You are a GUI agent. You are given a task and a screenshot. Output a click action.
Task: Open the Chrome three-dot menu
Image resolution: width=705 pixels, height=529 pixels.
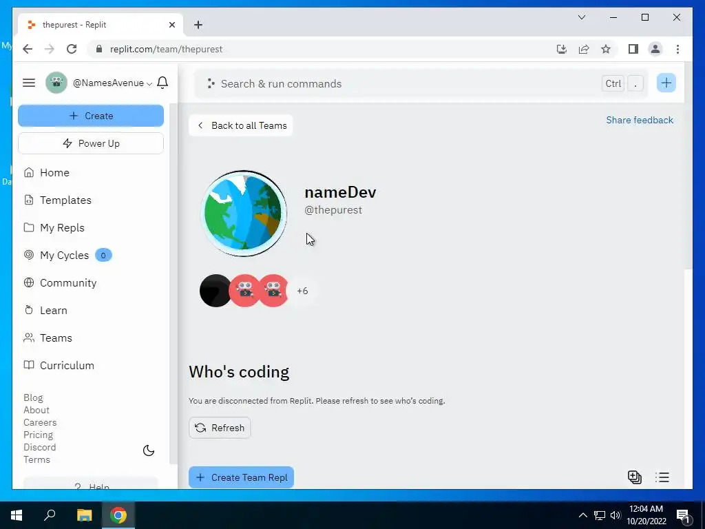(x=677, y=49)
